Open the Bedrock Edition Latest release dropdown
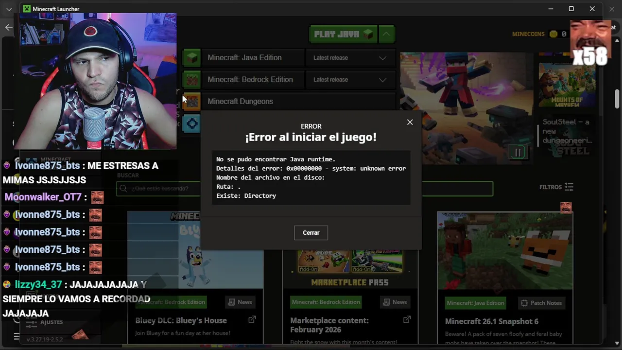Viewport: 622px width, 350px height. coord(350,80)
